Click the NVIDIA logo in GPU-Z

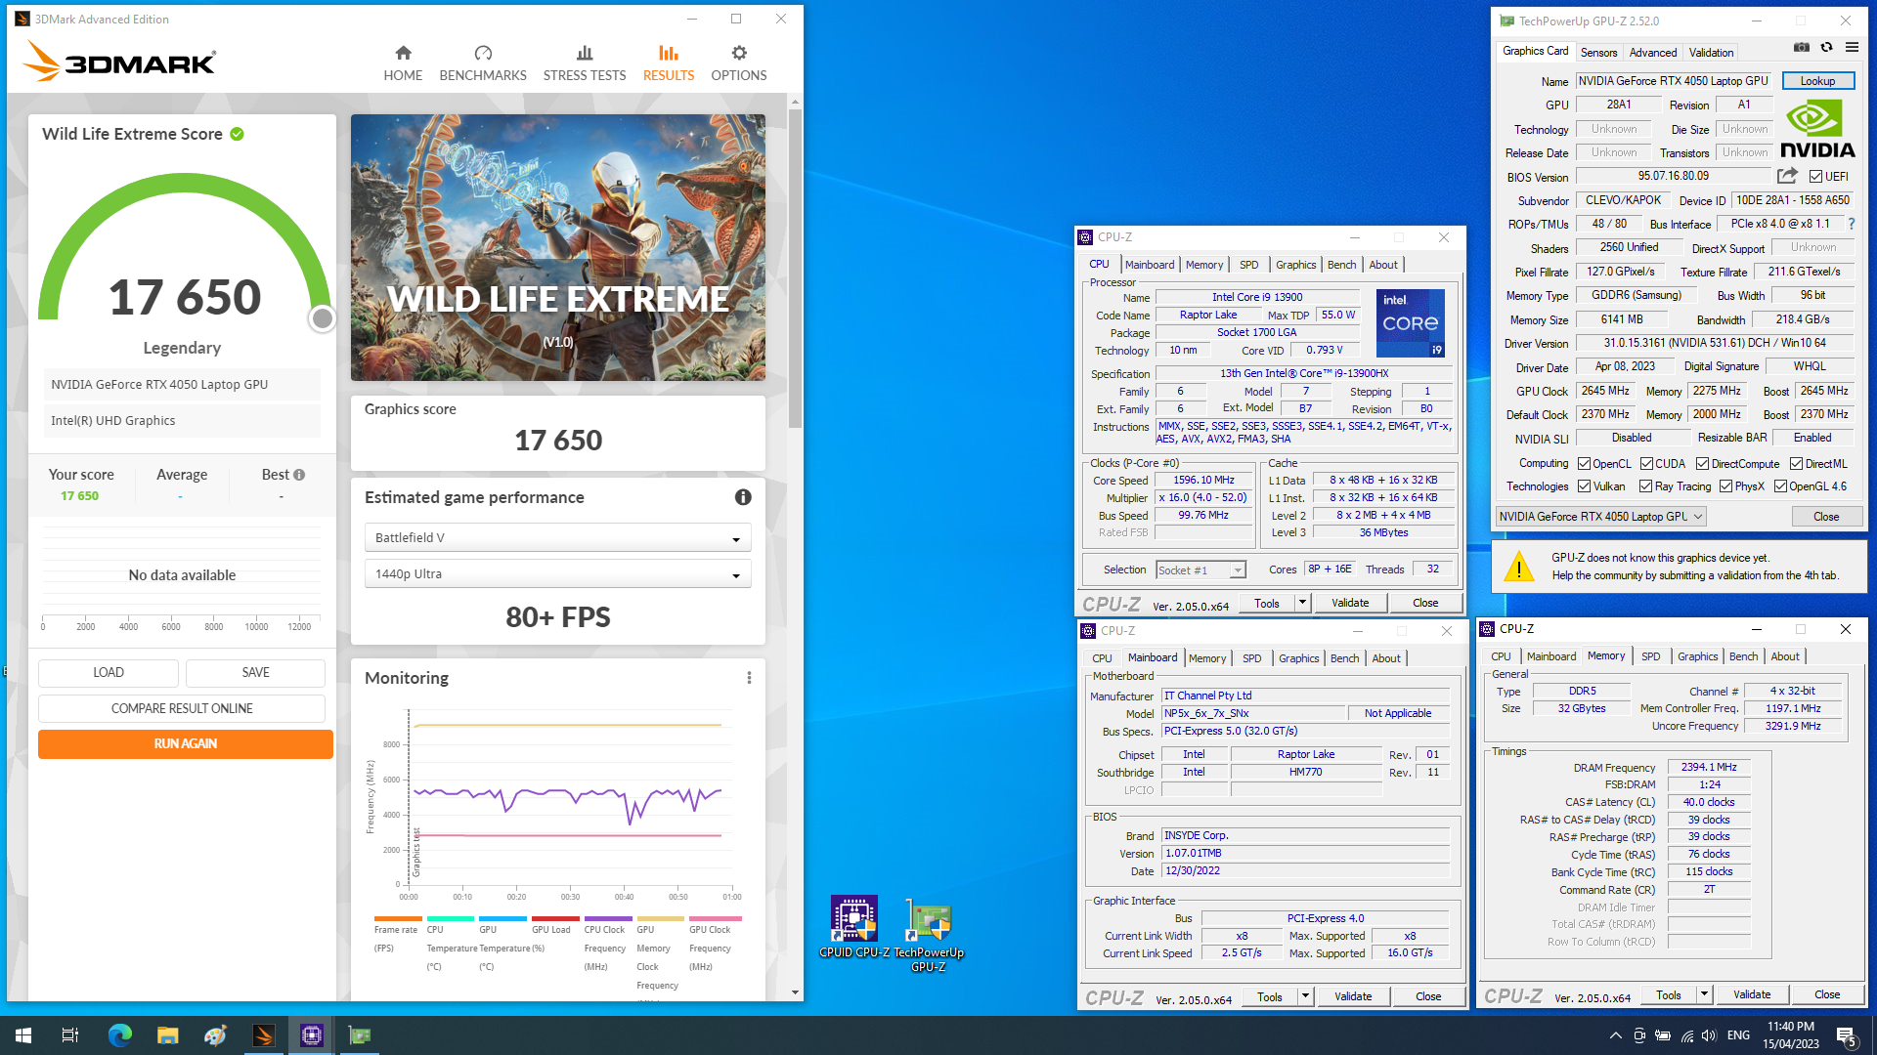(x=1817, y=129)
